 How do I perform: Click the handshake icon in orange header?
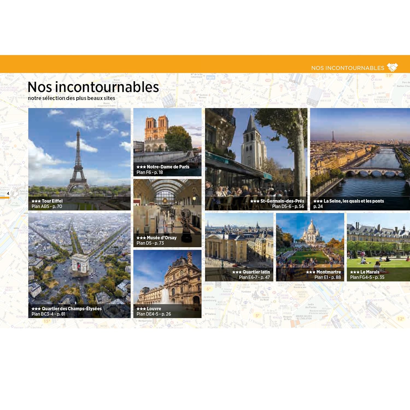[393, 67]
